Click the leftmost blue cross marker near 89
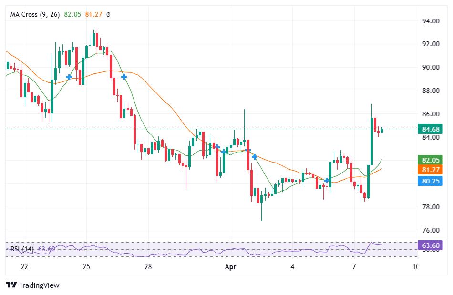 (69, 77)
